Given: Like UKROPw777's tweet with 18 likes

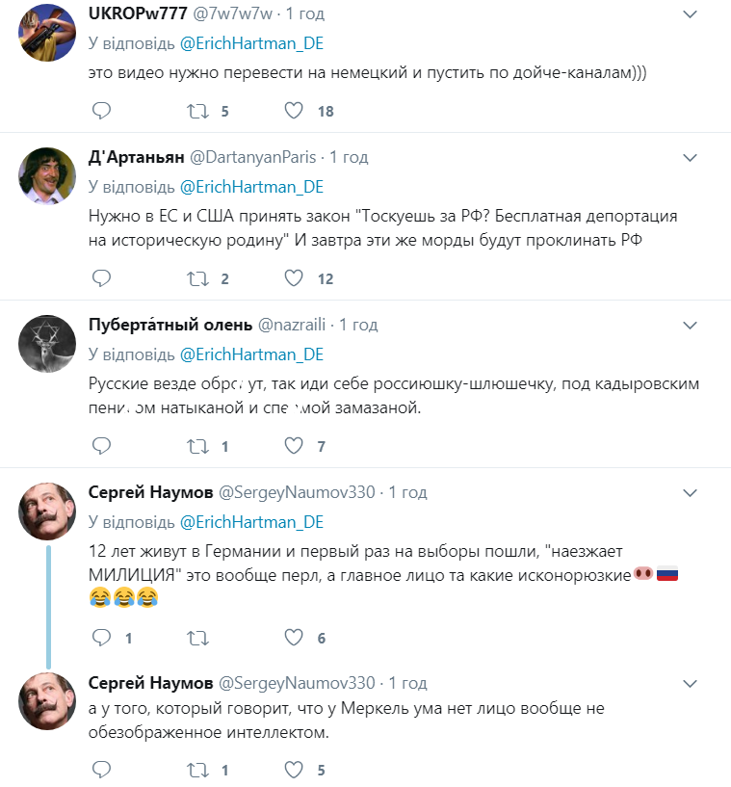Looking at the screenshot, I should pyautogui.click(x=294, y=111).
